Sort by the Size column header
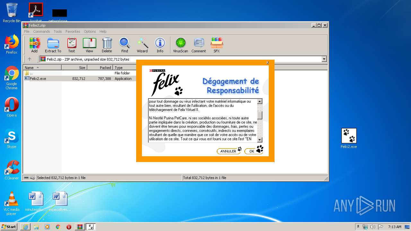This screenshot has height=231, width=411. tap(74, 68)
